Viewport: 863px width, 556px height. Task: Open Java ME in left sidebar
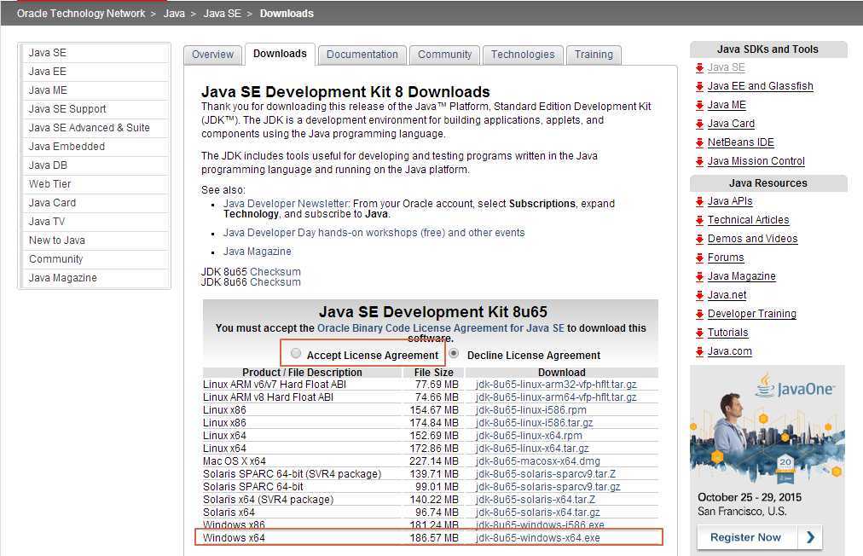coord(95,90)
